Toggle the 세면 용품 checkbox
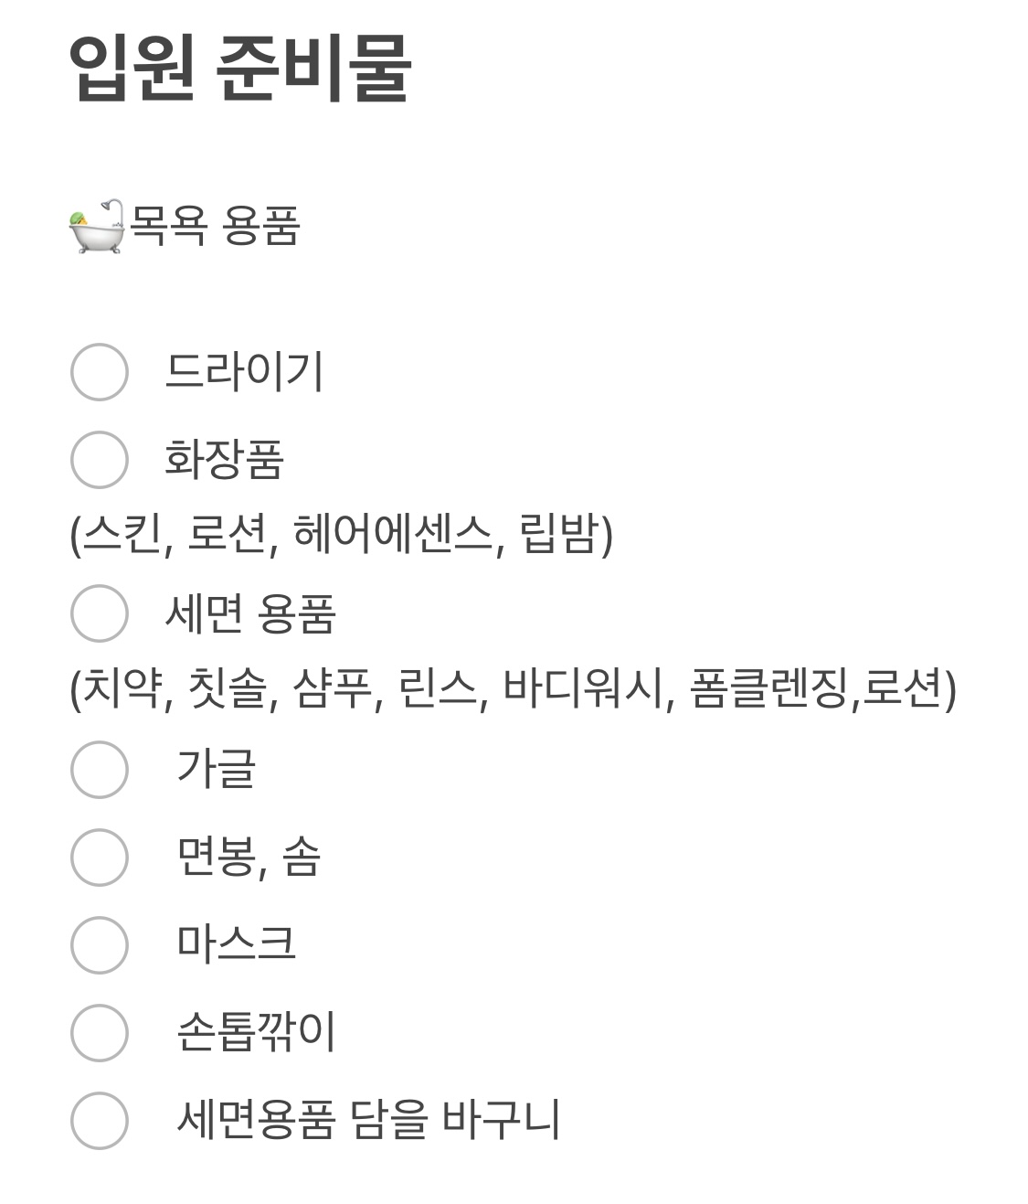Image resolution: width=1028 pixels, height=1204 pixels. [99, 613]
